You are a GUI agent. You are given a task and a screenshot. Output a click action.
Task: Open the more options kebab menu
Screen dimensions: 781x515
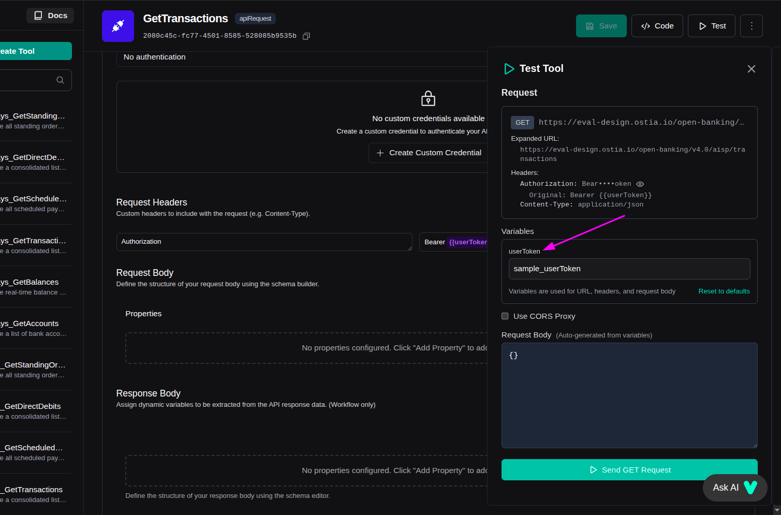pos(751,26)
